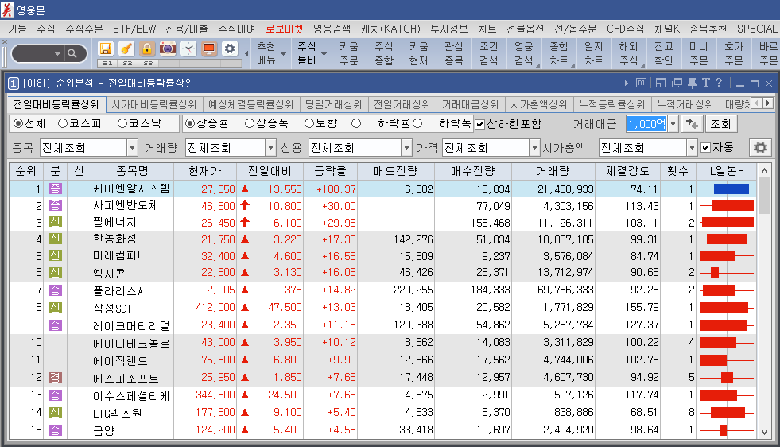The image size is (780, 447).
Task: Click the toolbar grip close X icon
Action: point(5,42)
